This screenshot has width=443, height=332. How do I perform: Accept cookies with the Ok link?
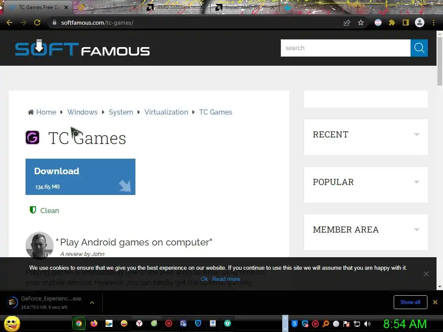click(204, 279)
